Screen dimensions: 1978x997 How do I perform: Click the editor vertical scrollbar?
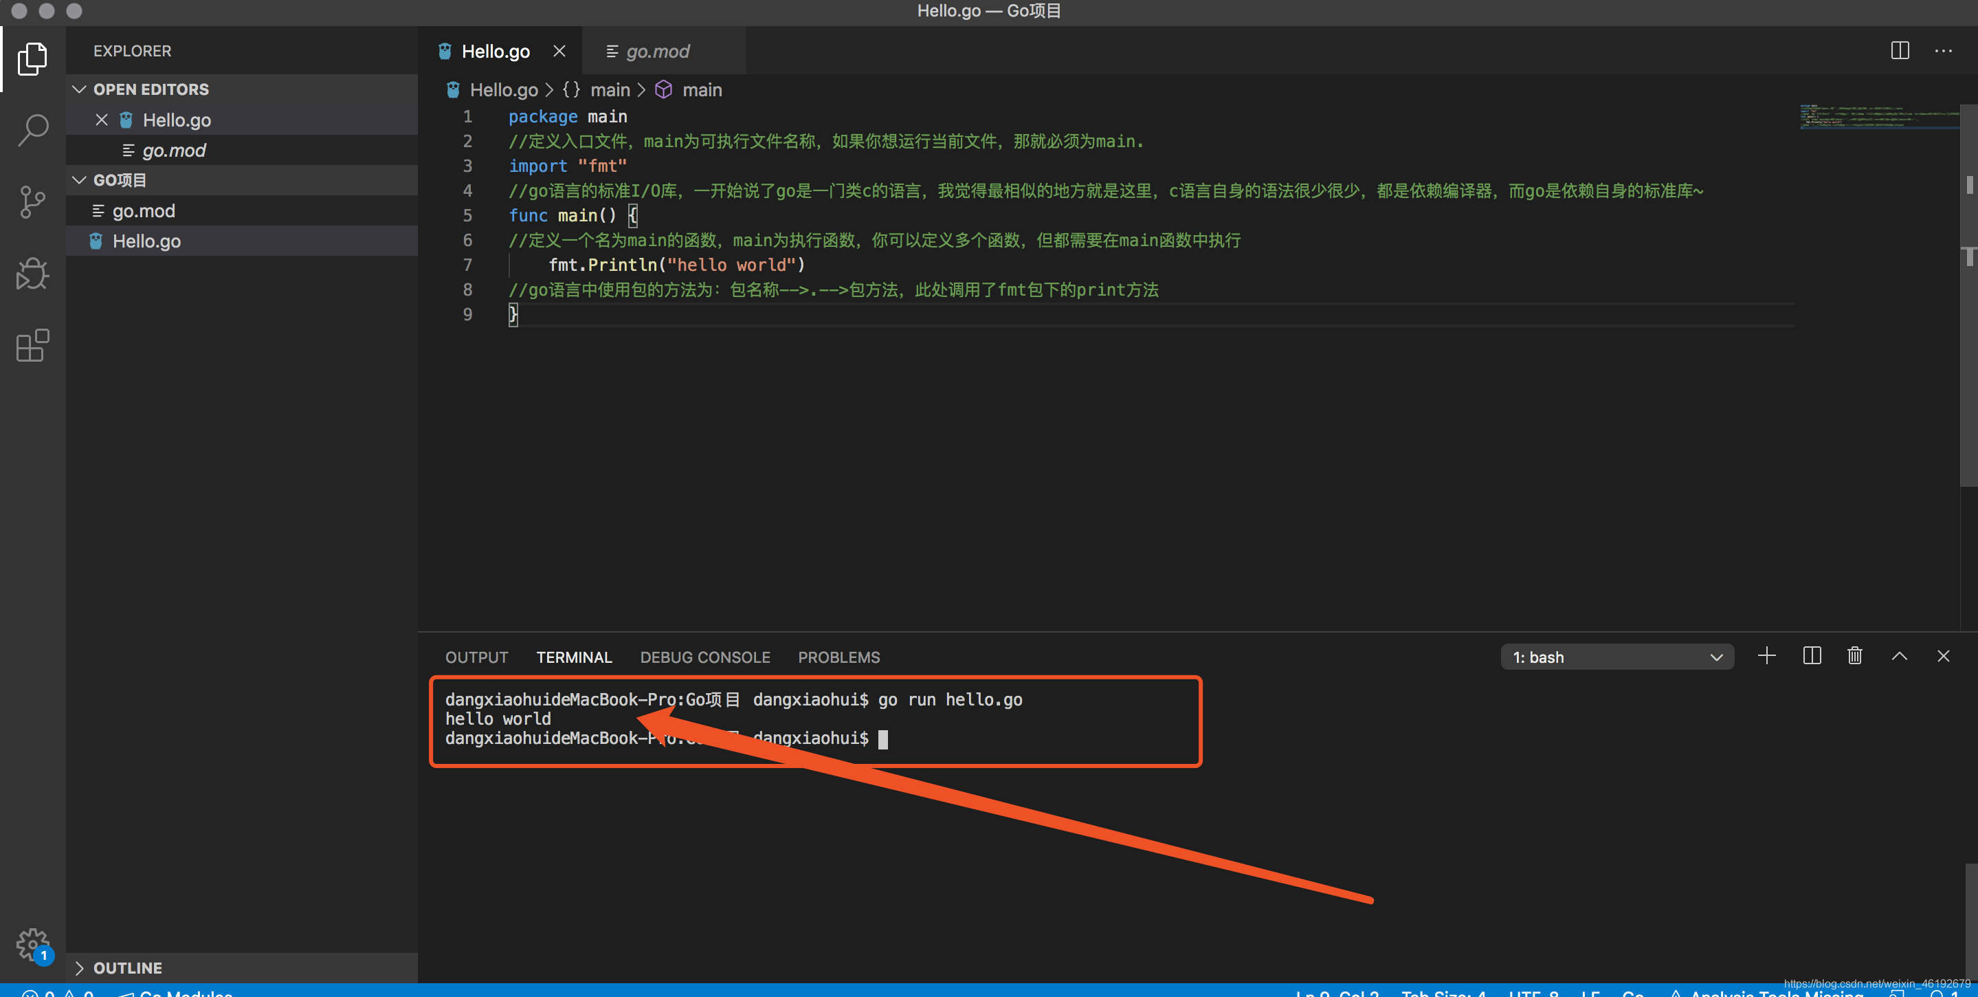point(1970,295)
